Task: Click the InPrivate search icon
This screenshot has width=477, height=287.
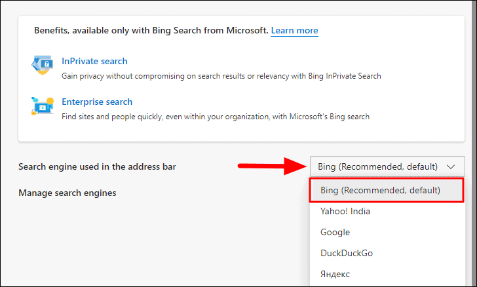Action: tap(42, 67)
